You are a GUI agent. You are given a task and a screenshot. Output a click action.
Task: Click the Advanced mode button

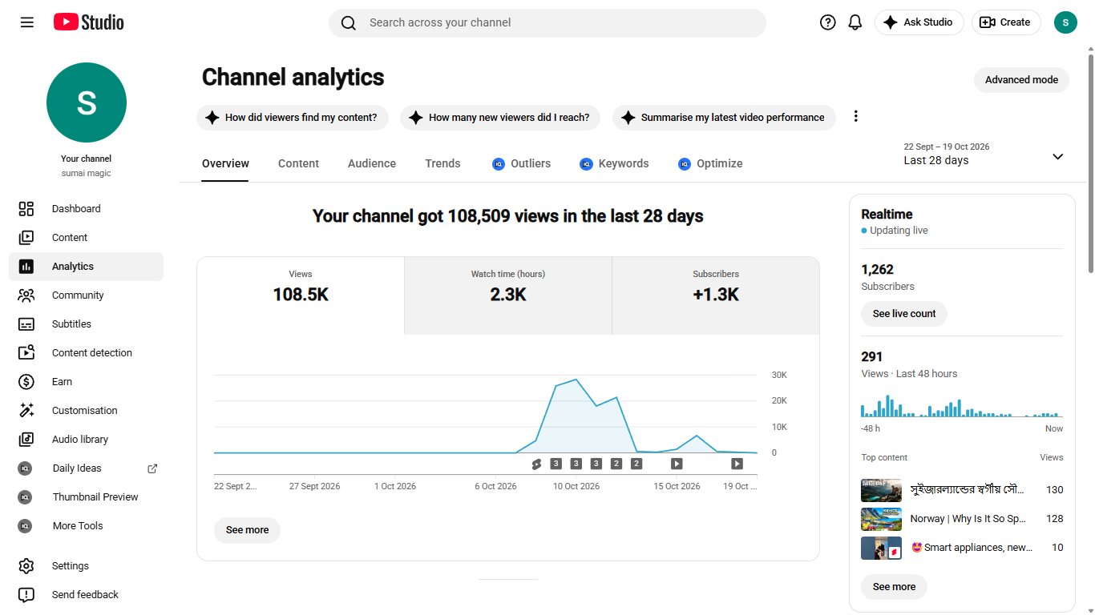[x=1021, y=80]
